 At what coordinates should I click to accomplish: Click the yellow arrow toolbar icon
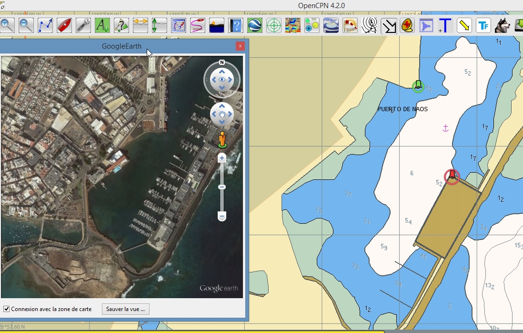tap(464, 25)
